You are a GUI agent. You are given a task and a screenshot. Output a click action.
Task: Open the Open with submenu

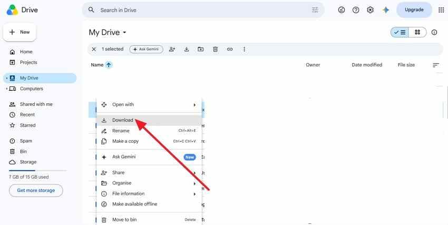pyautogui.click(x=149, y=104)
